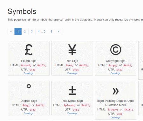
Task: Open Drawings link for Copyright Sign
Action: [x=115, y=73]
